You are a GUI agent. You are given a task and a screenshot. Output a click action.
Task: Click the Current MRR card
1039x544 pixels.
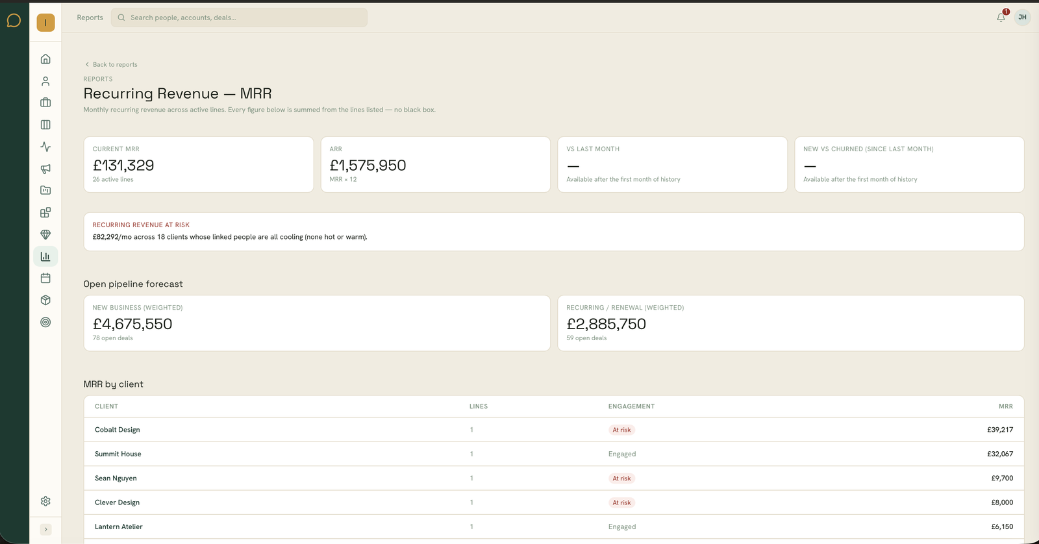[199, 164]
